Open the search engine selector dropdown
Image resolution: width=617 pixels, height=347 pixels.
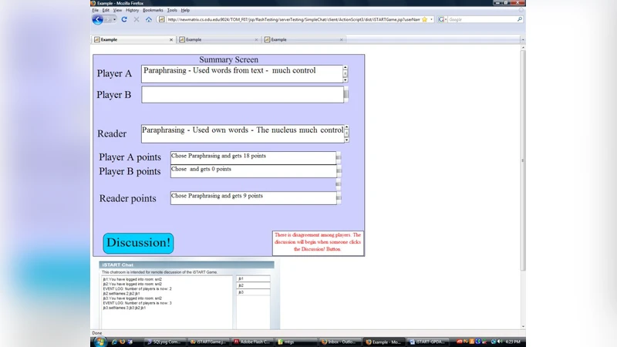(443, 19)
